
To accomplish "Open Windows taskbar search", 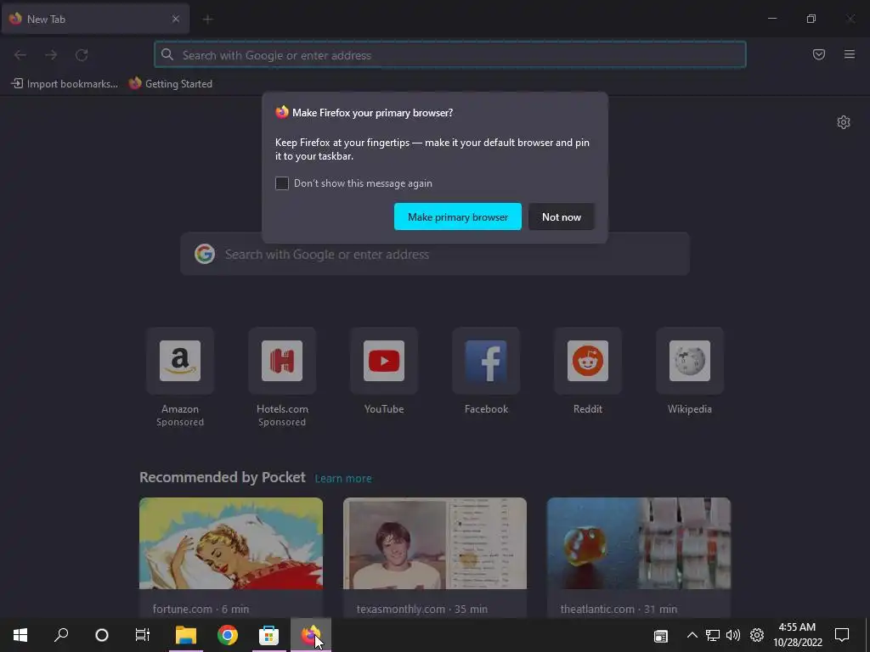I will (x=61, y=635).
